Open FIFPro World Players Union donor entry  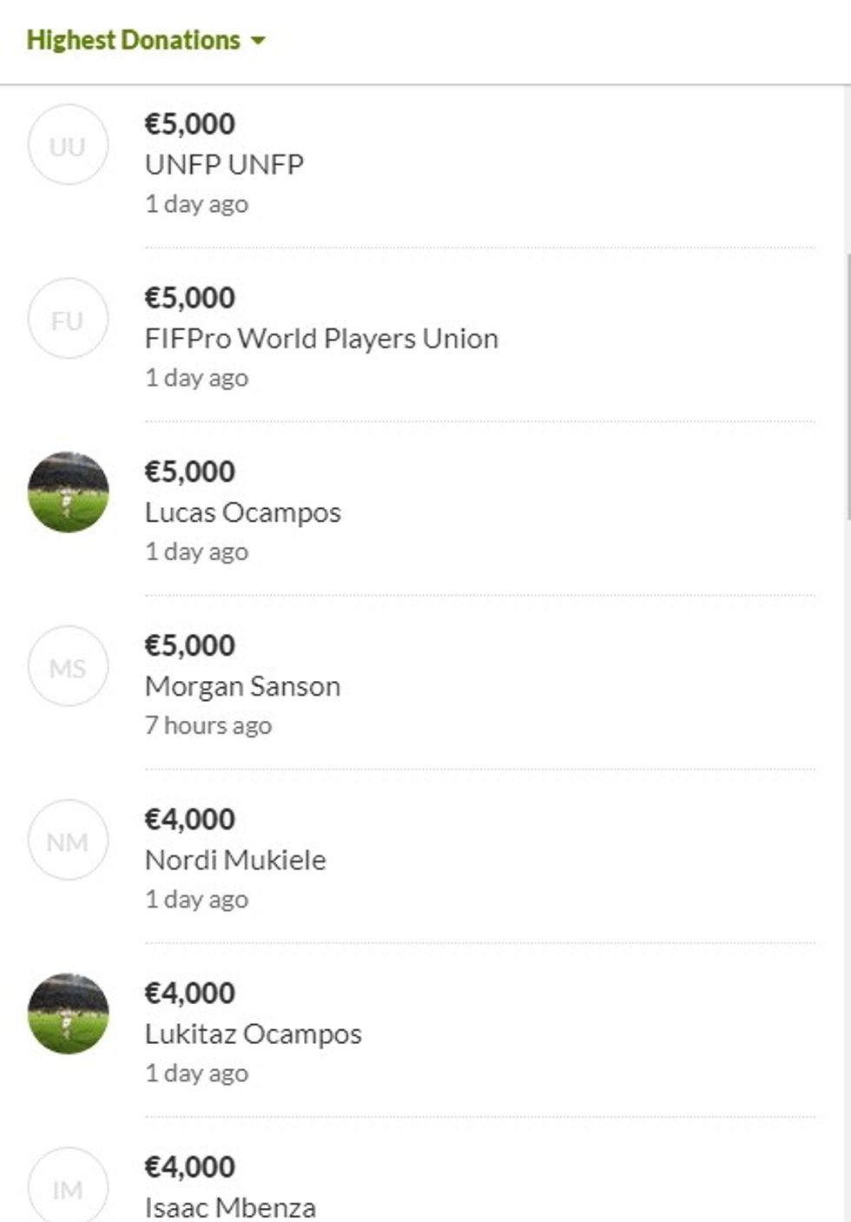click(x=321, y=338)
